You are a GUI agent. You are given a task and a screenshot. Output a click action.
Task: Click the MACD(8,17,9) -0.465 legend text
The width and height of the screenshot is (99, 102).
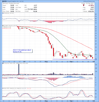tap(11, 76)
